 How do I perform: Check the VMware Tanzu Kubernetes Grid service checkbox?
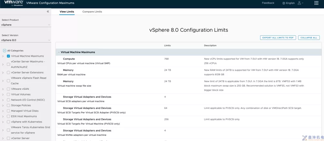tap(8, 130)
